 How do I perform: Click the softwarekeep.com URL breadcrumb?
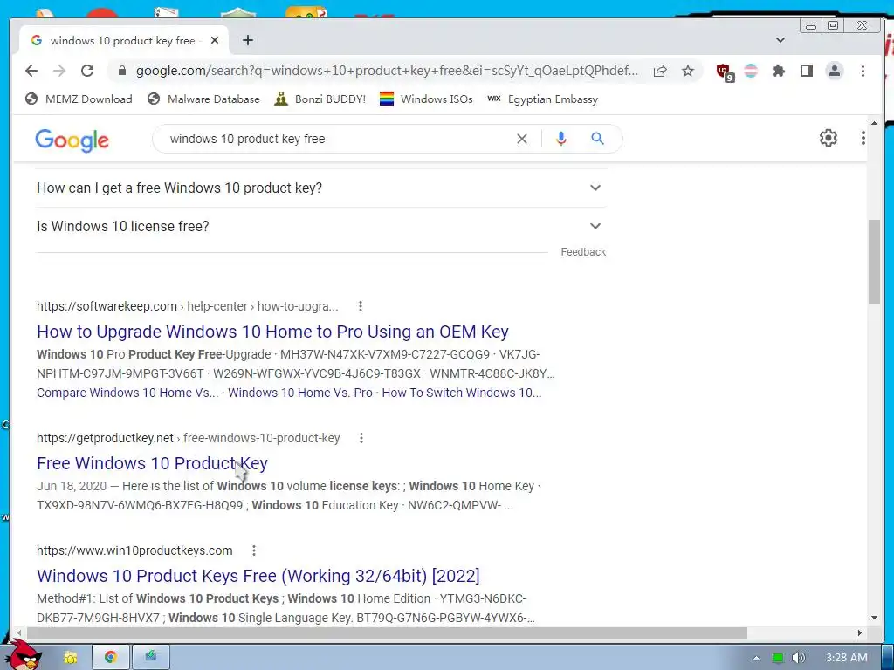click(188, 306)
